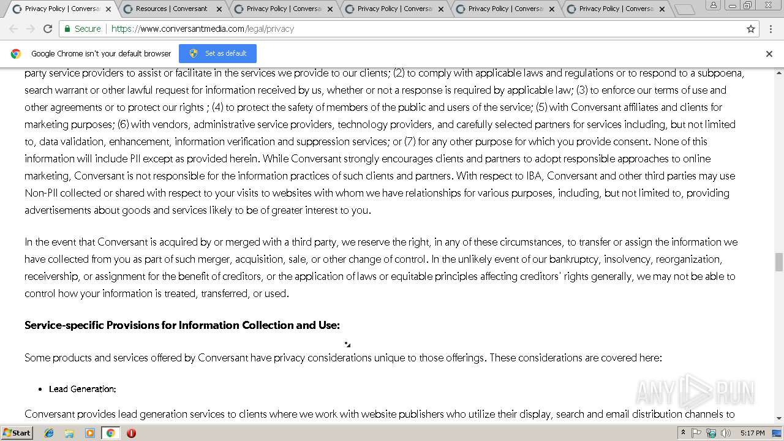784x441 pixels.
Task: Set Chrome as default browser
Action: (217, 53)
